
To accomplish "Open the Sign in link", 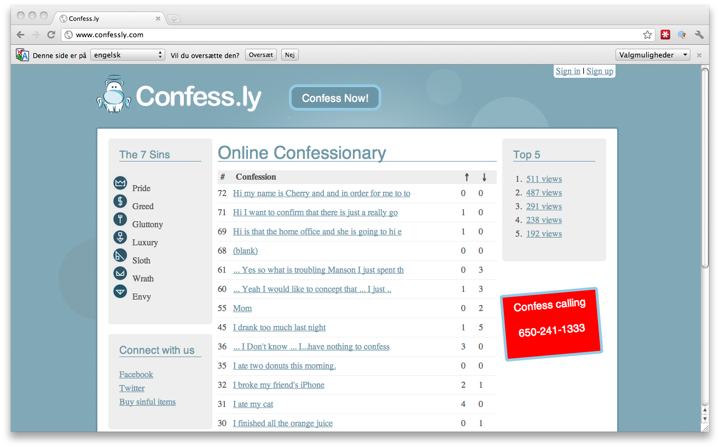I will pos(568,71).
